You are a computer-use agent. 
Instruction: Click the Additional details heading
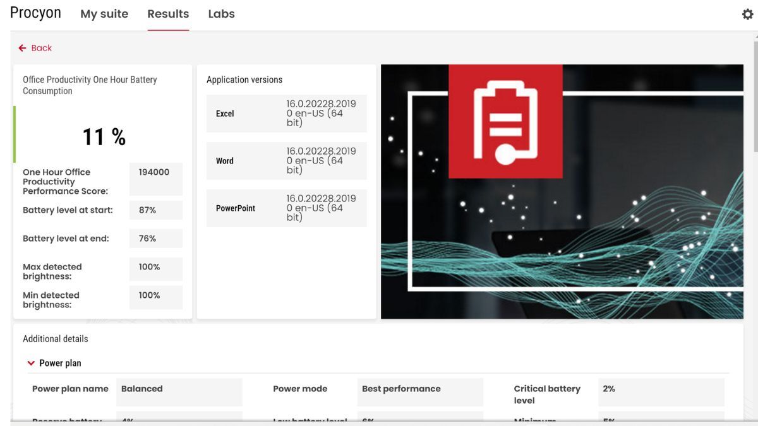point(56,339)
